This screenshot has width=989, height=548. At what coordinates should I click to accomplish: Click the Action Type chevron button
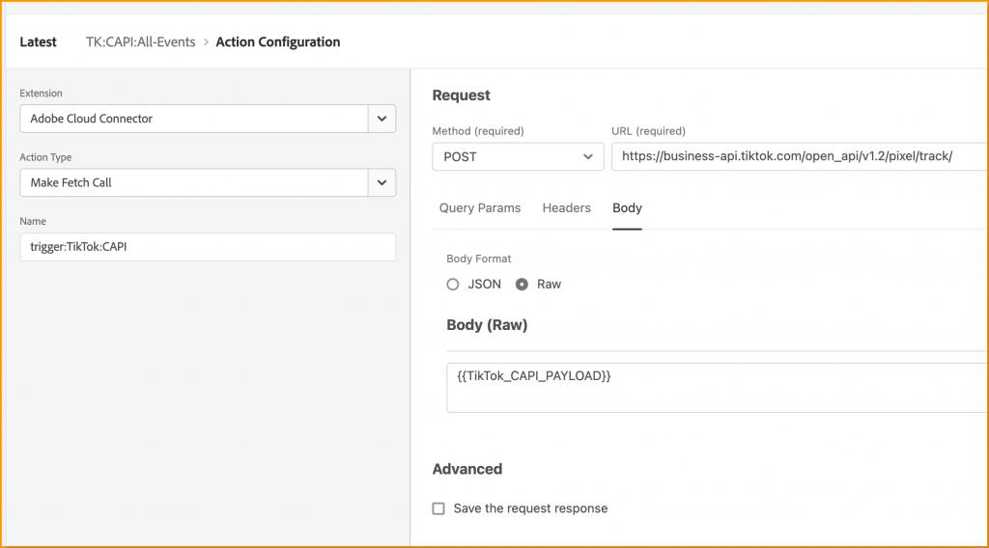381,182
